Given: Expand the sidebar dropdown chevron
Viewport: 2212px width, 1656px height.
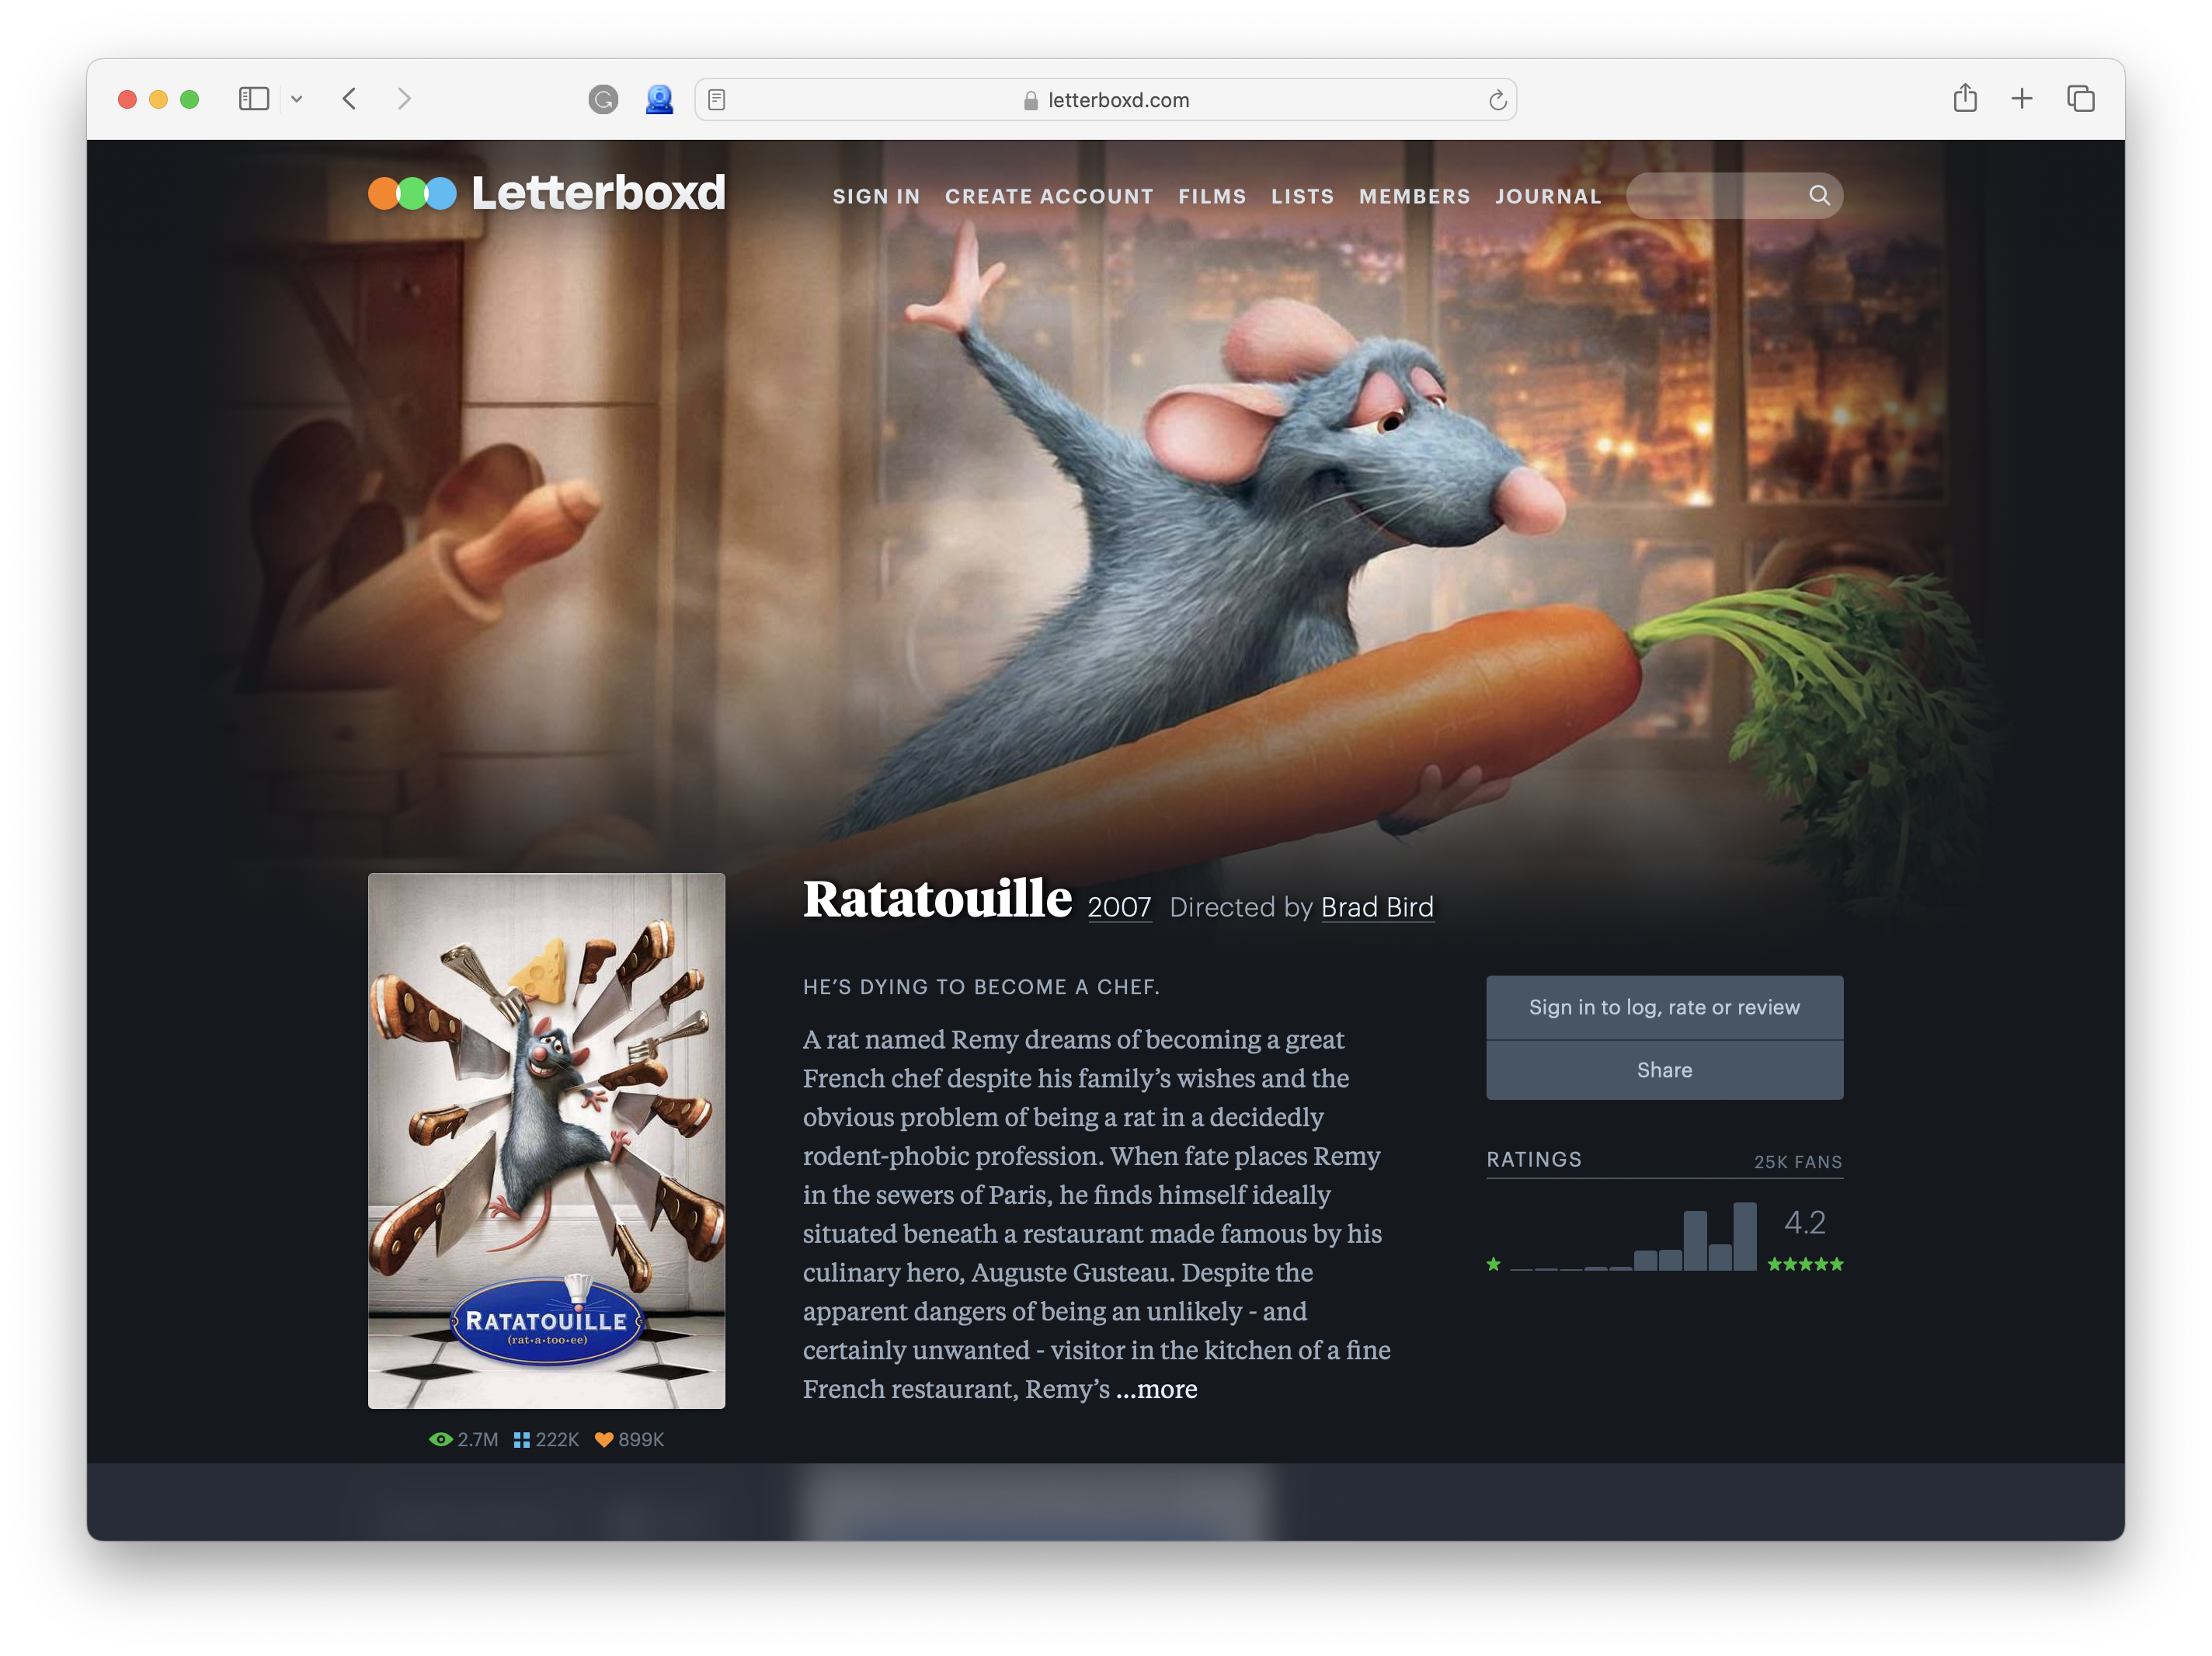Looking at the screenshot, I should pos(297,99).
